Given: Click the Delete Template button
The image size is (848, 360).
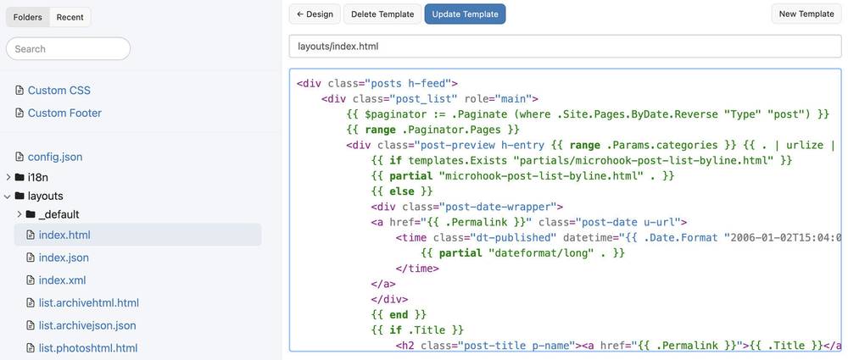Looking at the screenshot, I should [382, 14].
